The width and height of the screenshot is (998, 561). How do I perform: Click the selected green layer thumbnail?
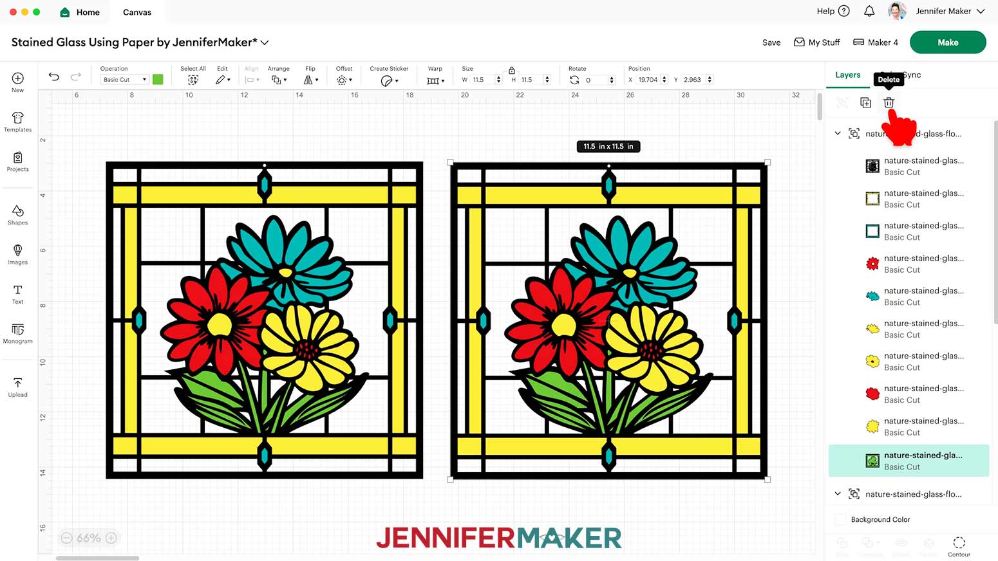pos(872,461)
